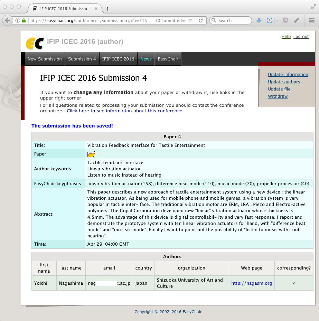
Task: Click the Withdraw link
Action: [278, 96]
